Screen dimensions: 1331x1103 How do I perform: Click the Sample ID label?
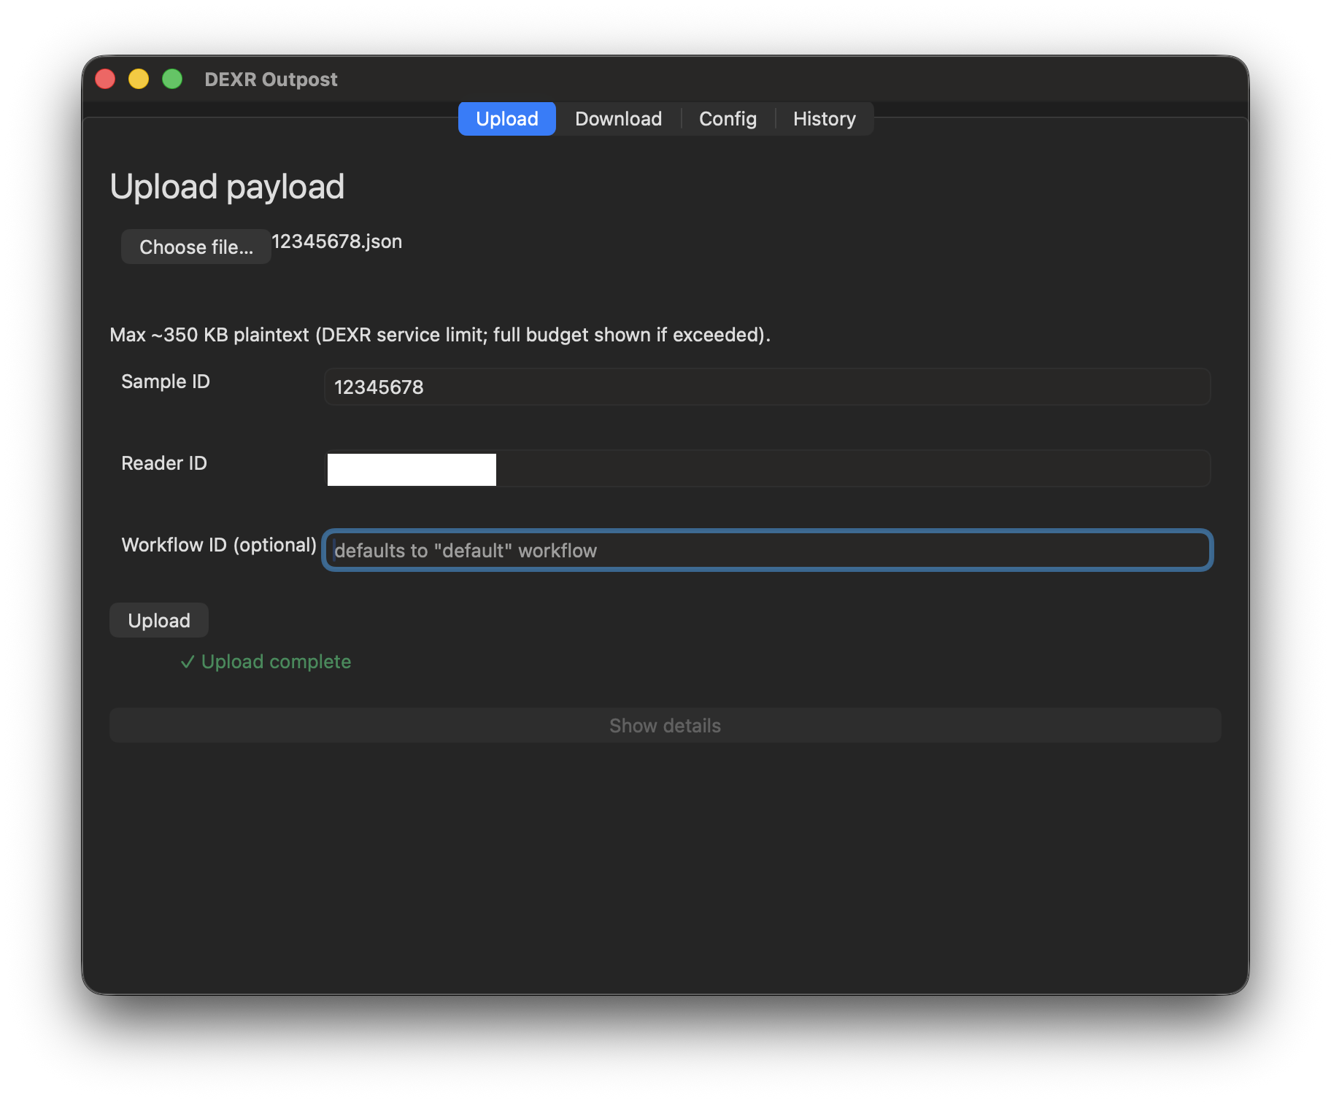(166, 382)
